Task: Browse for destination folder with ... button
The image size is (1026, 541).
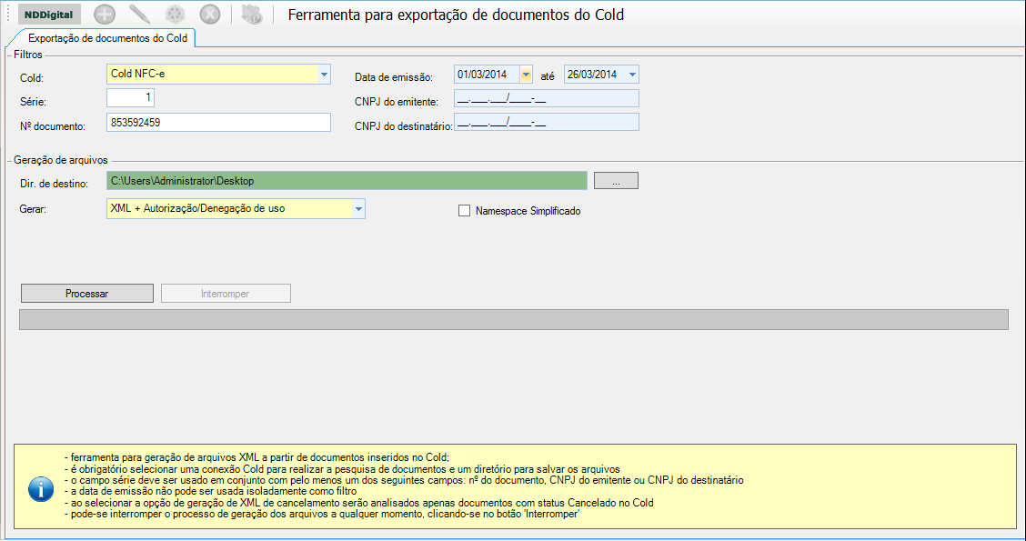Action: click(616, 181)
